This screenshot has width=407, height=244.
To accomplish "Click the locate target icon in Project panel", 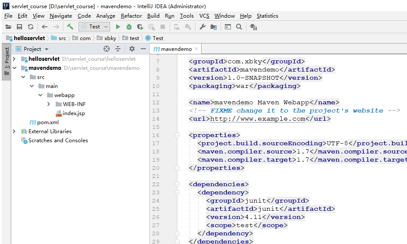I will click(107, 49).
